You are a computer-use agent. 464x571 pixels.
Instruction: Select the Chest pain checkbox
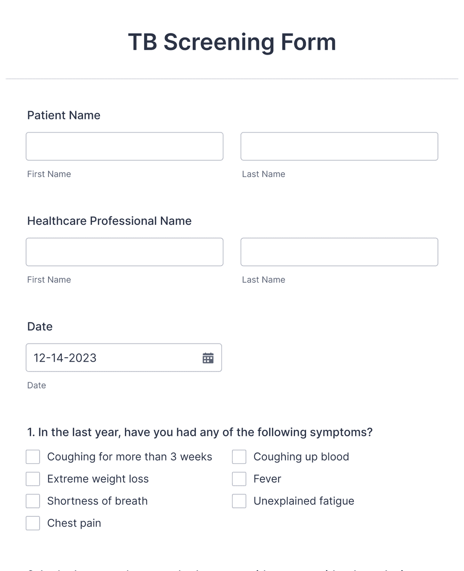pos(33,523)
